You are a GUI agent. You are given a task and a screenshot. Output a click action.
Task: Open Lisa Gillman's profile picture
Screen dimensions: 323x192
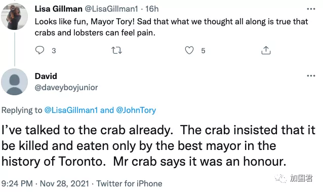(14, 17)
